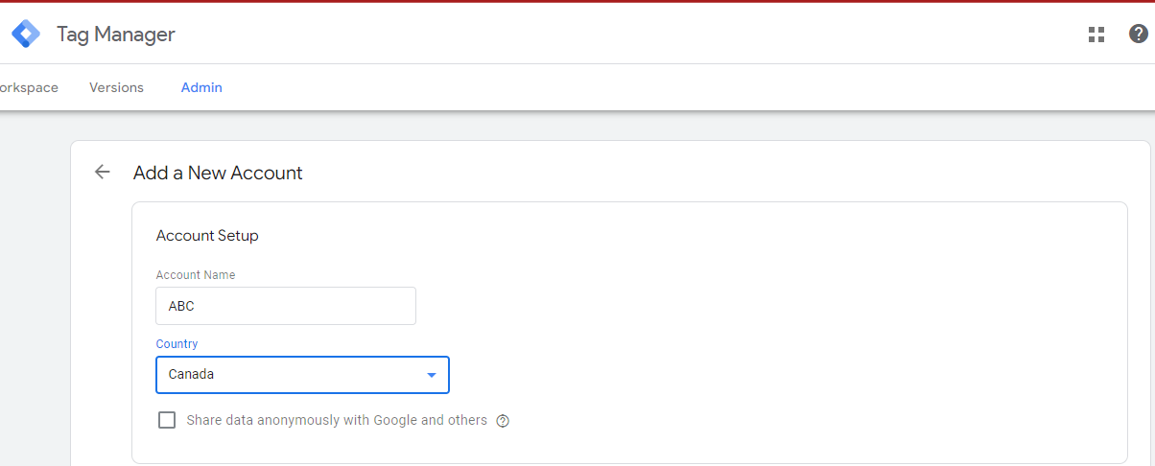Open Help from the header question mark
1155x466 pixels.
click(x=1138, y=35)
